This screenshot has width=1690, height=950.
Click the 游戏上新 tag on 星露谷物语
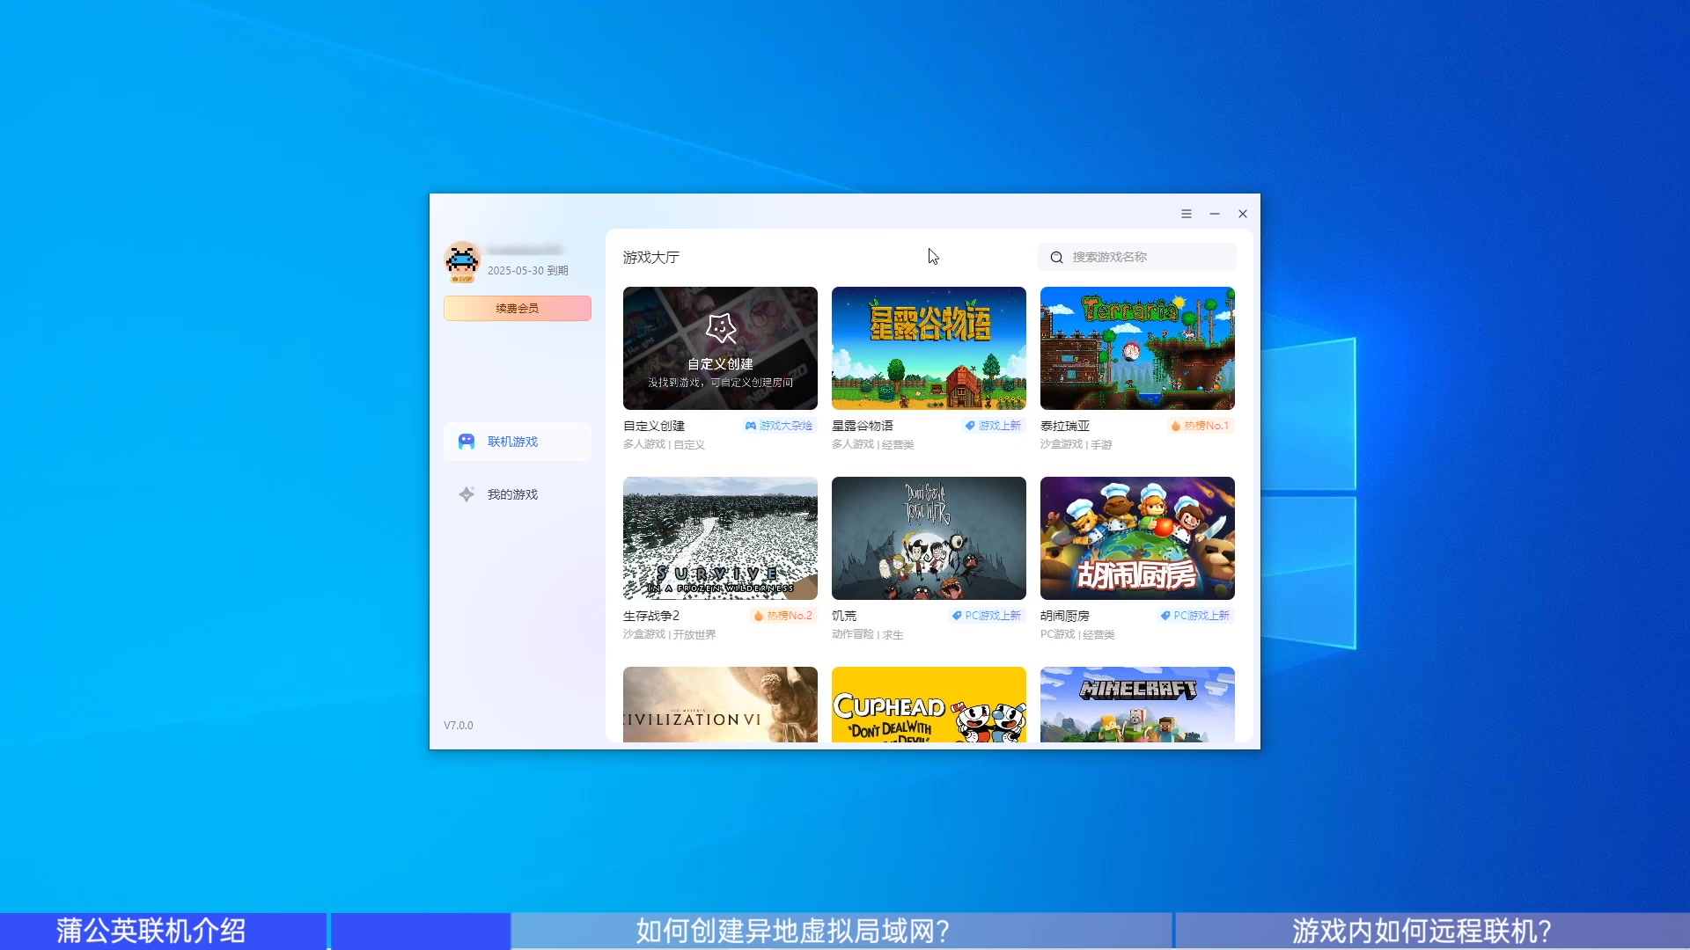tap(993, 426)
